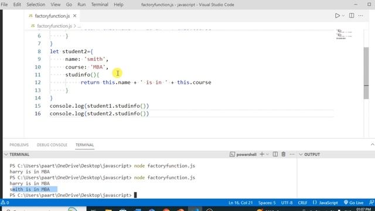Open the Help menu
Image resolution: width=375 pixels, height=211 pixels.
(x=118, y=5)
